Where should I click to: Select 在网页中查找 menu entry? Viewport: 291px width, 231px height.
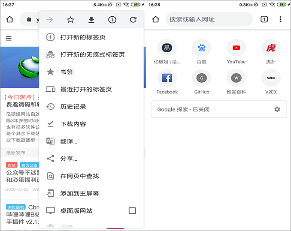[91, 176]
